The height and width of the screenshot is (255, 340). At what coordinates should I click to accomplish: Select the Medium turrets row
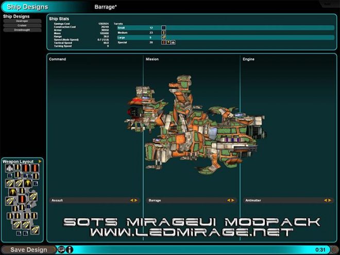[x=226, y=32]
